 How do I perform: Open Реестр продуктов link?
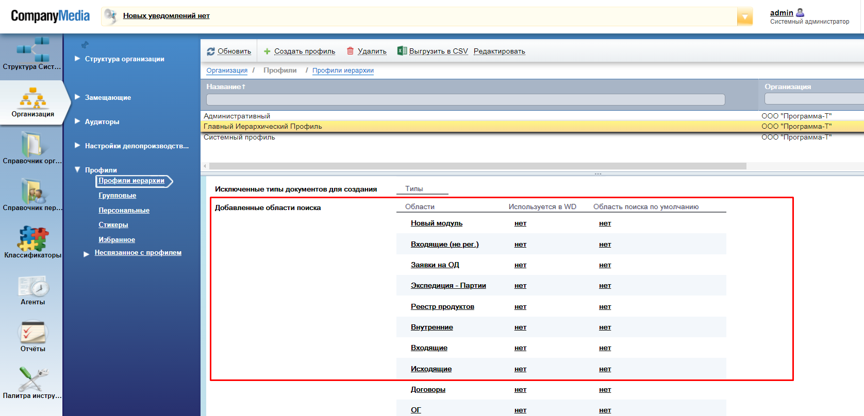point(442,307)
